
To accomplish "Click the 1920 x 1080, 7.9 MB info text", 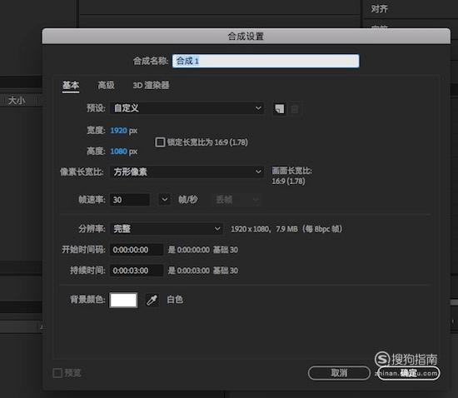I will point(286,229).
